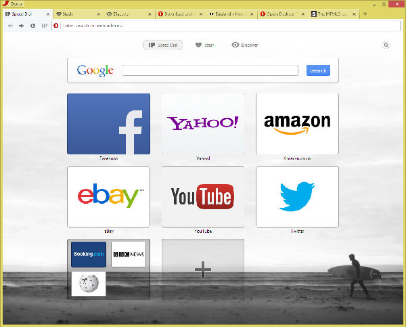The image size is (406, 327).
Task: Open the YouTube speed dial tile
Action: 203,196
